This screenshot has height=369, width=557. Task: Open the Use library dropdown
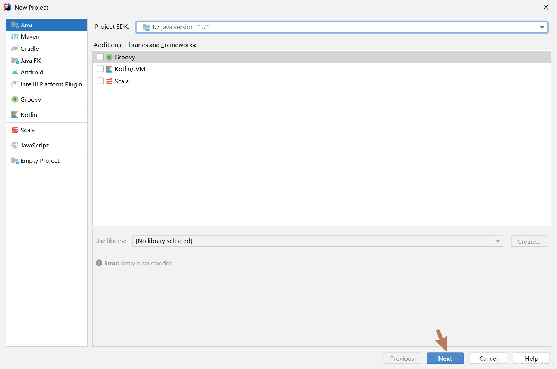(x=317, y=241)
